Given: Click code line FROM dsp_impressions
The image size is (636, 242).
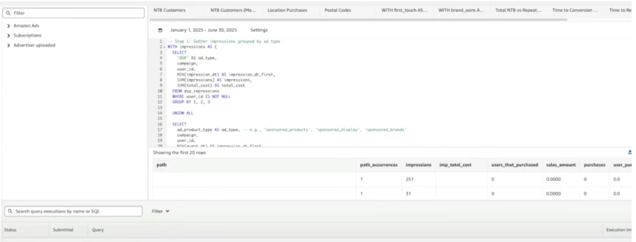Looking at the screenshot, I should click(x=195, y=91).
